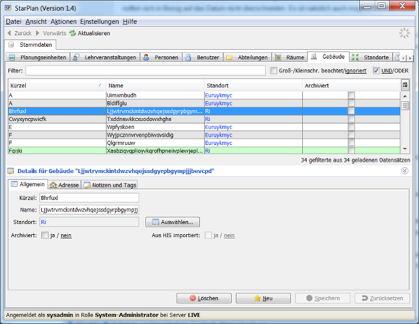Toggle Groß-/Kleinschr. beachtet checkbox
419x324 pixels.
pos(274,71)
